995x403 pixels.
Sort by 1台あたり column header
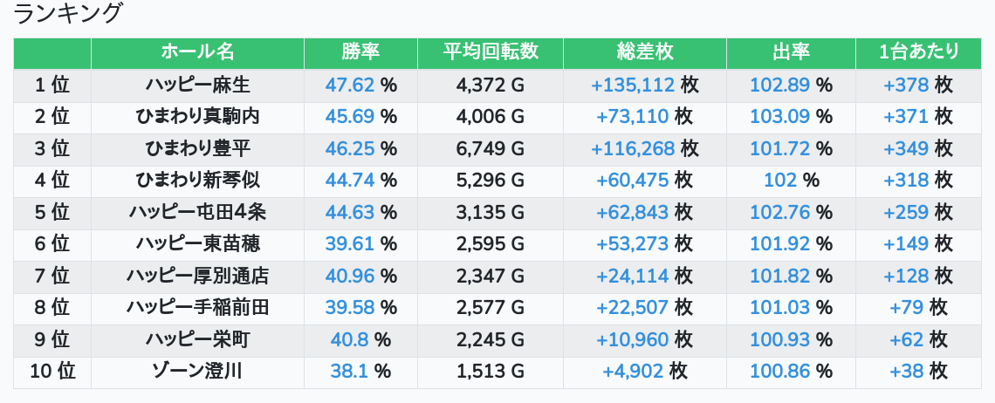coord(918,52)
